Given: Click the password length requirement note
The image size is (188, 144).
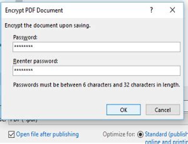Looking at the screenshot, I should click(x=97, y=85).
